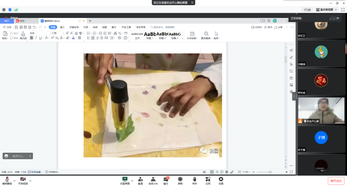
Task: Open the Invite (邀请) icon
Action: (x=140, y=179)
